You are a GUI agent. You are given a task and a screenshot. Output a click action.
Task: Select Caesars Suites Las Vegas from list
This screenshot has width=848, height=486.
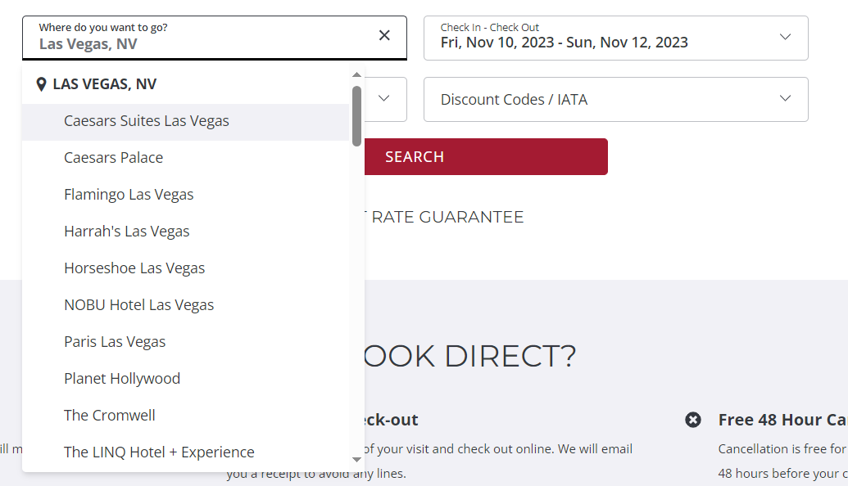tap(147, 121)
